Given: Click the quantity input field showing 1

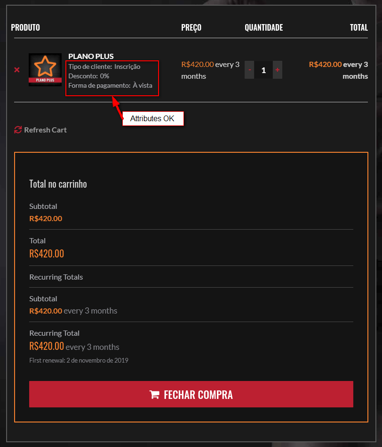Looking at the screenshot, I should click(x=263, y=70).
